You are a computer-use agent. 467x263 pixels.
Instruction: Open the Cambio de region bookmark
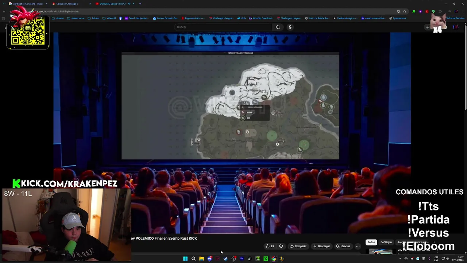pyautogui.click(x=345, y=18)
